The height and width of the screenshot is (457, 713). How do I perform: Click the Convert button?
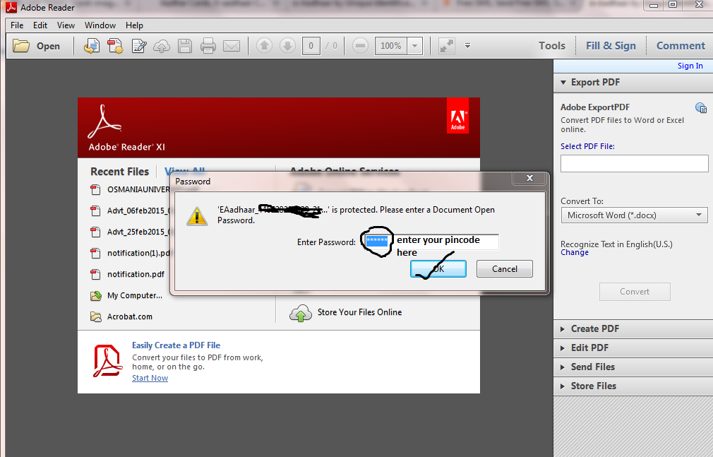click(635, 292)
